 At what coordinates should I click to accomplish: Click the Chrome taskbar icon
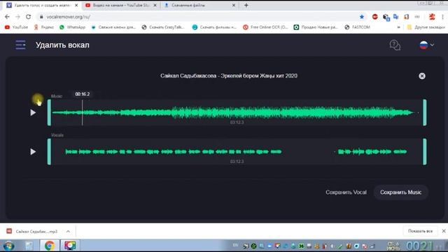click(50, 246)
